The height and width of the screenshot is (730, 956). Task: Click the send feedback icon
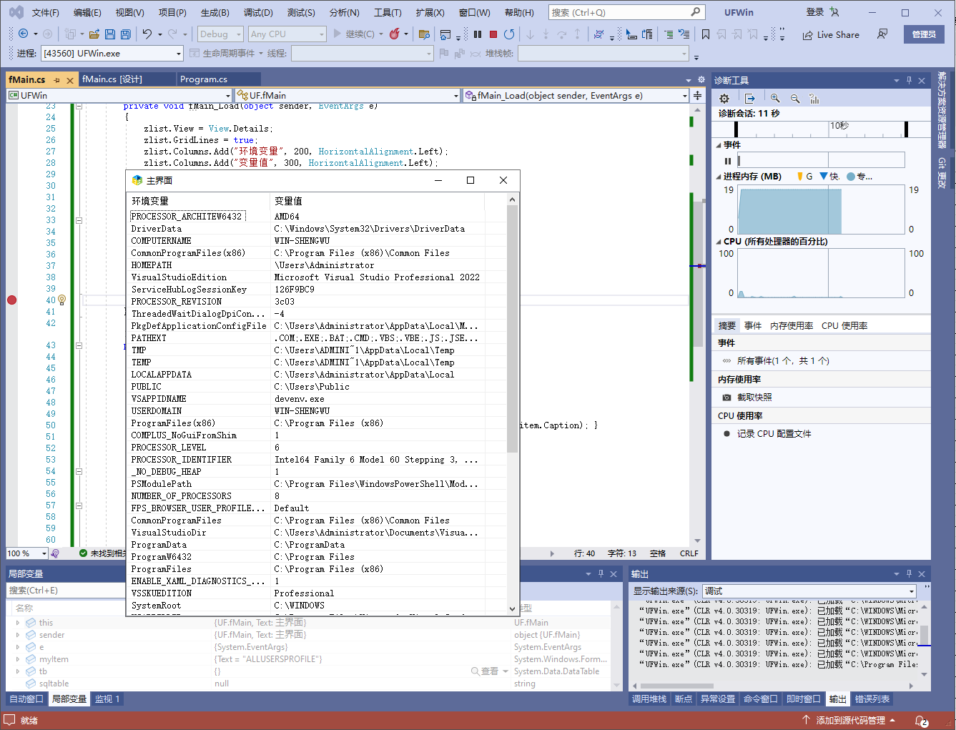click(882, 34)
